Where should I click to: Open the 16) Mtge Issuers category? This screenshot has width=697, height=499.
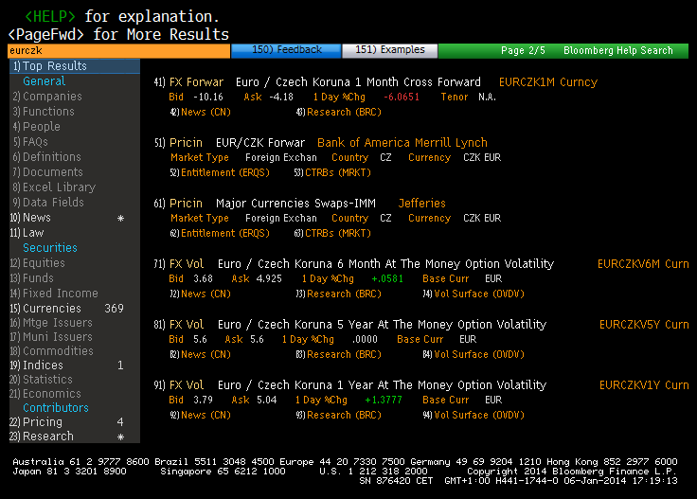tap(51, 323)
